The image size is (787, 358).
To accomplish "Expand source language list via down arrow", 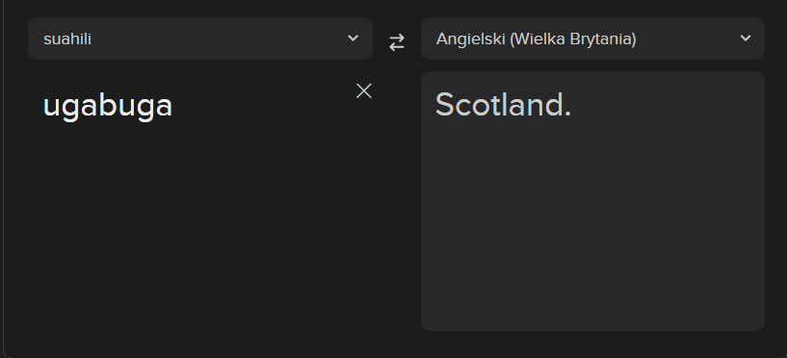I will 353,38.
